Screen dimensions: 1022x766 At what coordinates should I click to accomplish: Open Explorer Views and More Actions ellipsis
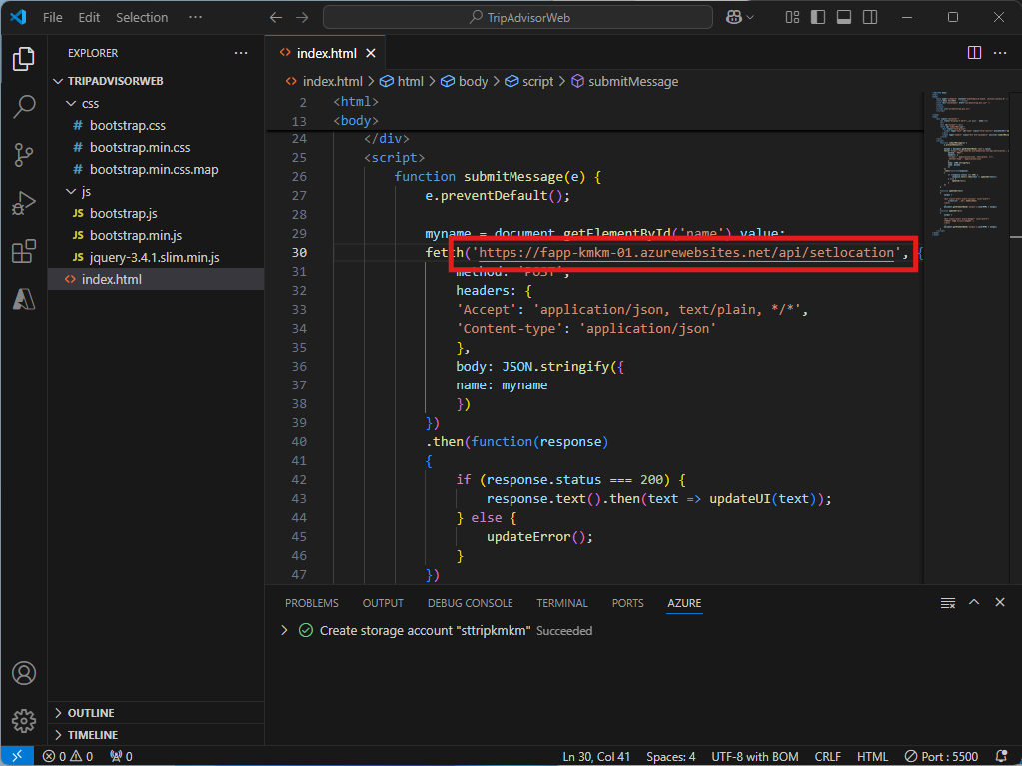click(x=241, y=53)
